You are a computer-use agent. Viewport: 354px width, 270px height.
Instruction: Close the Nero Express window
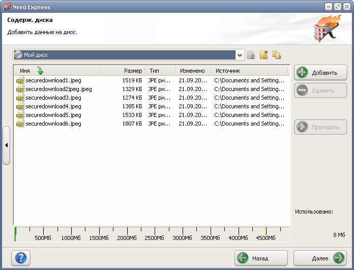[x=347, y=7]
